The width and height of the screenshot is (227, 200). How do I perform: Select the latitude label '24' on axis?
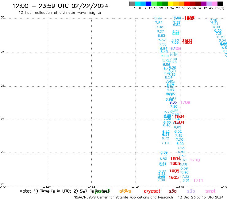2,119
